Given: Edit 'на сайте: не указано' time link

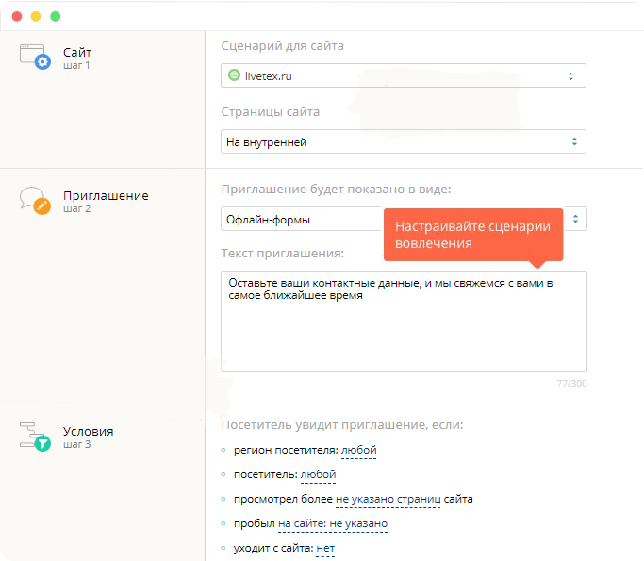Looking at the screenshot, I should (x=333, y=524).
